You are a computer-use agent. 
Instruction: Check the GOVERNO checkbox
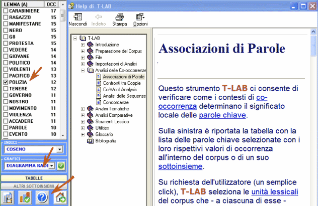click(6, 95)
